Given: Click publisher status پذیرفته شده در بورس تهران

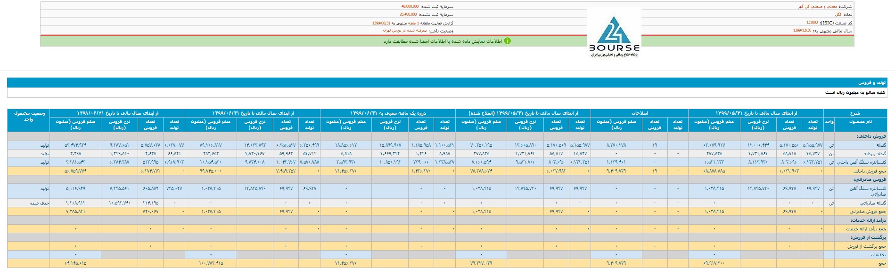Looking at the screenshot, I should coord(404,31).
